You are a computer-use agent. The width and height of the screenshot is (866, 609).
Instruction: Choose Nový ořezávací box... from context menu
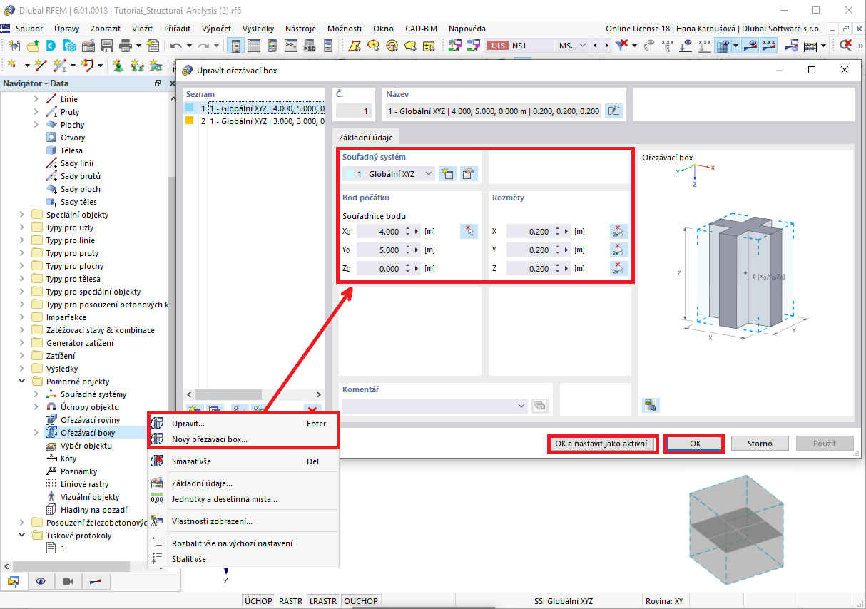pos(243,439)
